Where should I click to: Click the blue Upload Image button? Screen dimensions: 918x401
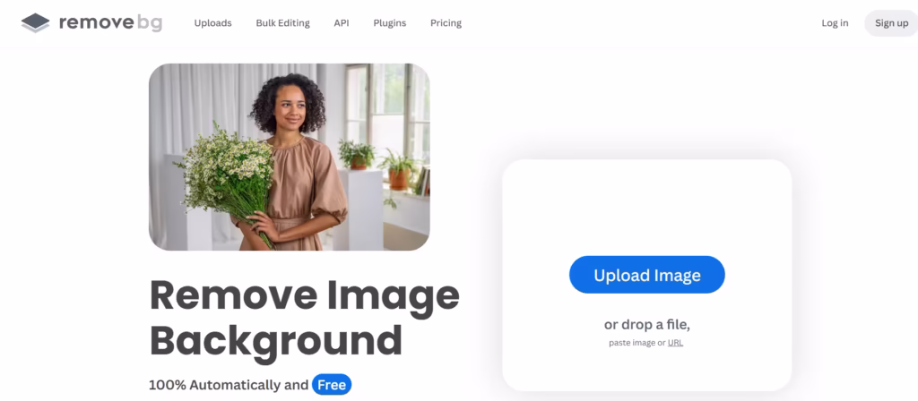[647, 275]
